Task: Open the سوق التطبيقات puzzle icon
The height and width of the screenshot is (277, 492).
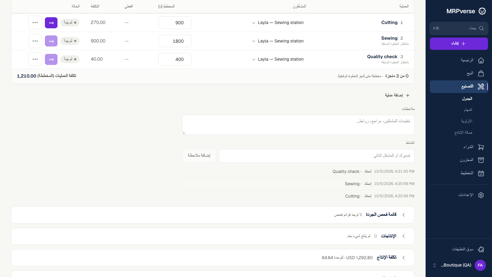Action: 481,249
